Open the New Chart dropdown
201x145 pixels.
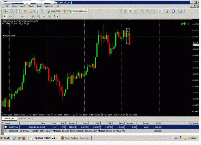point(5,11)
